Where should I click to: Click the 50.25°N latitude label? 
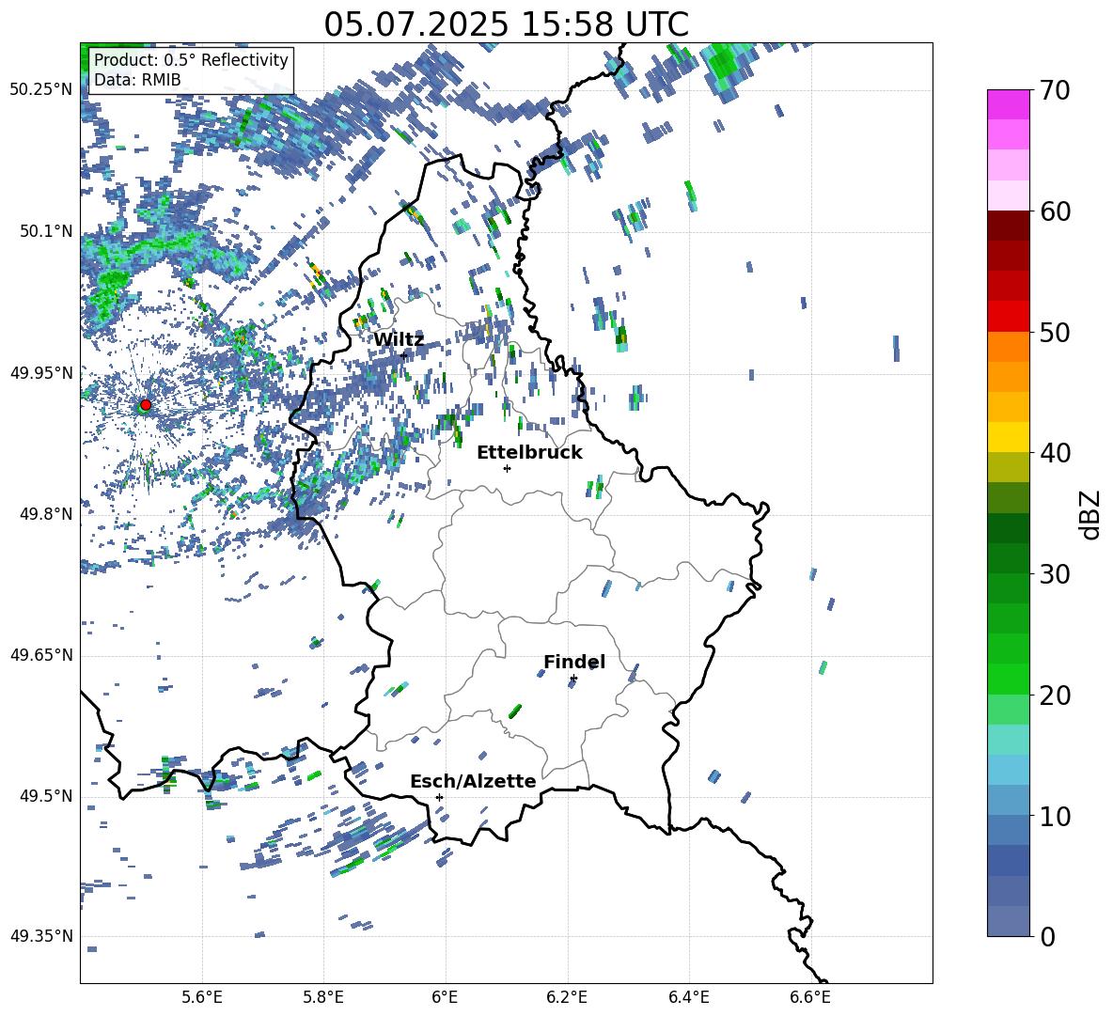click(x=41, y=90)
